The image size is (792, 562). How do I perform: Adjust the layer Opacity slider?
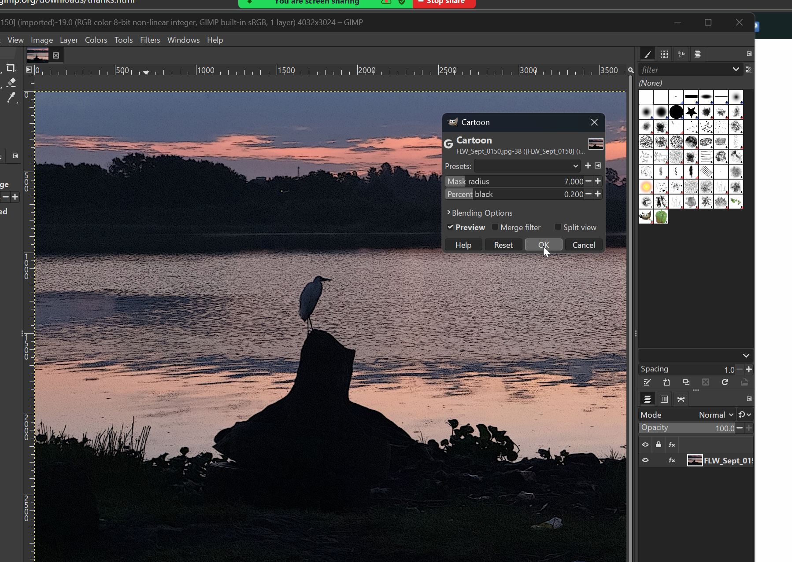687,428
